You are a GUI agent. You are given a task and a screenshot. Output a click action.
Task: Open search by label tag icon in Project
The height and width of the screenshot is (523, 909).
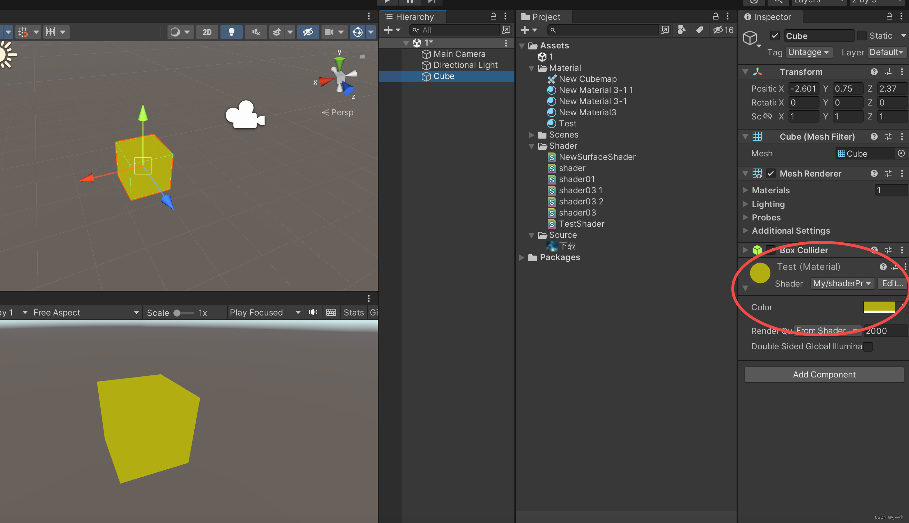click(699, 30)
